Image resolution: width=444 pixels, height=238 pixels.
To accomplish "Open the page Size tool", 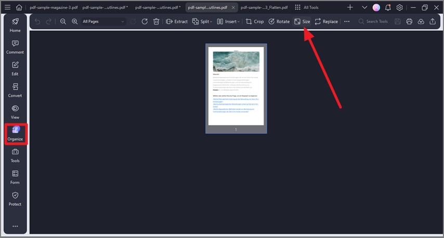I will (x=302, y=21).
